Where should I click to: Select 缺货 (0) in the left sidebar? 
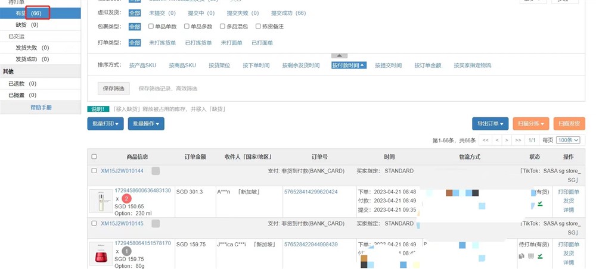pyautogui.click(x=27, y=24)
